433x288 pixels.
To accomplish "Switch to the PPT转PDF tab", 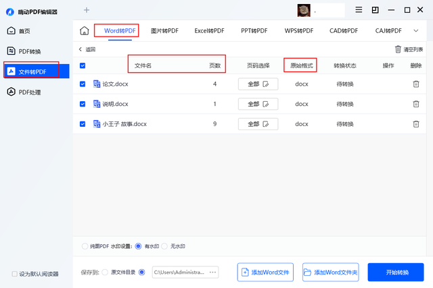I will point(254,30).
